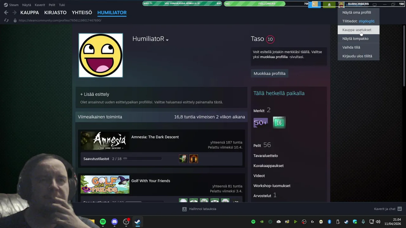Go to the KIRJASTO tab

click(56, 13)
